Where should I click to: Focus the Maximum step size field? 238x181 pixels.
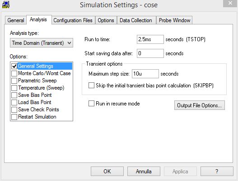tap(145, 74)
